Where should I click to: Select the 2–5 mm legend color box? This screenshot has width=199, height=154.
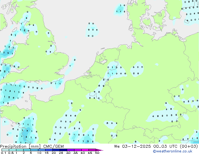click(27, 150)
